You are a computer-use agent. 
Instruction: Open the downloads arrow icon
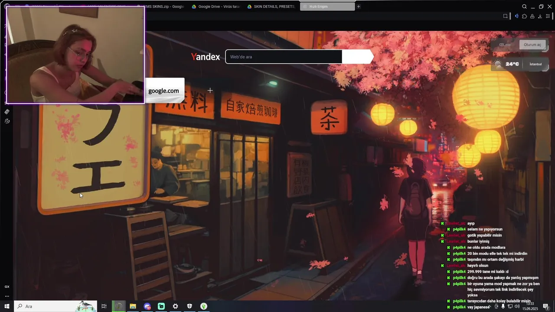click(540, 16)
